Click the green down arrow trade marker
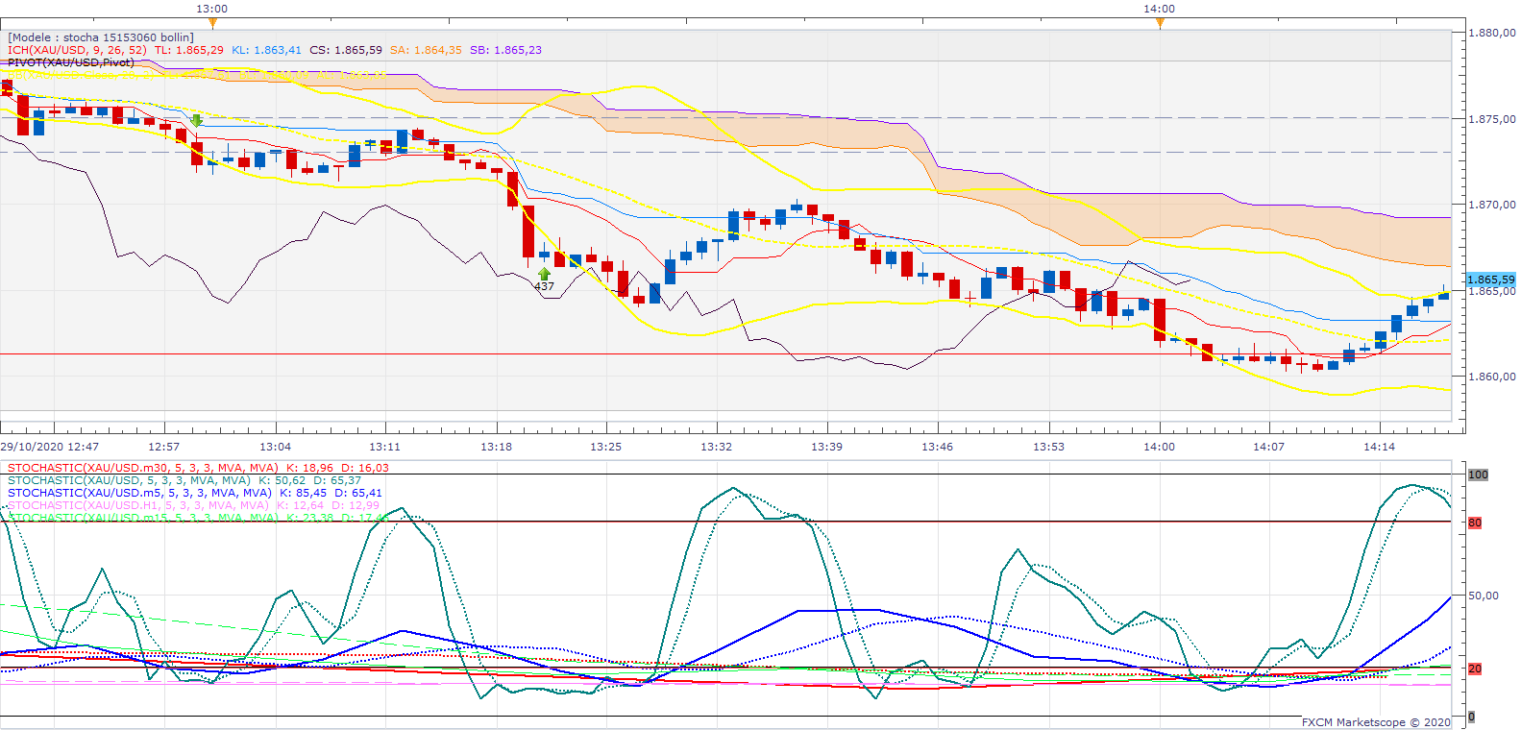Image resolution: width=1521 pixels, height=730 pixels. pos(196,121)
